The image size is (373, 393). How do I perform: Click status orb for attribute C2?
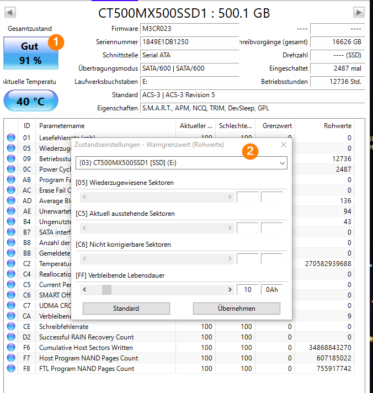tap(11, 264)
